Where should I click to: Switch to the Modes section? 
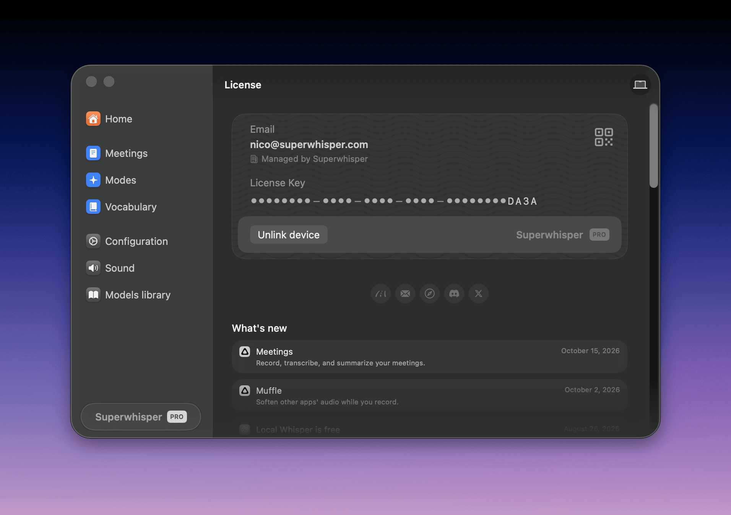point(120,180)
